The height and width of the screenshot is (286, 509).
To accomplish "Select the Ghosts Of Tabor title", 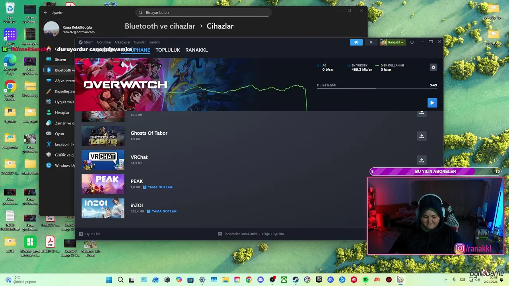I will 149,133.
